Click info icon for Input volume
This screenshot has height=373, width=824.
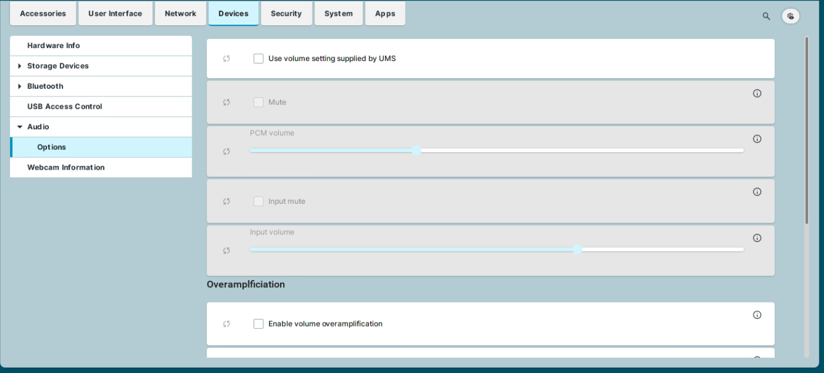[757, 238]
